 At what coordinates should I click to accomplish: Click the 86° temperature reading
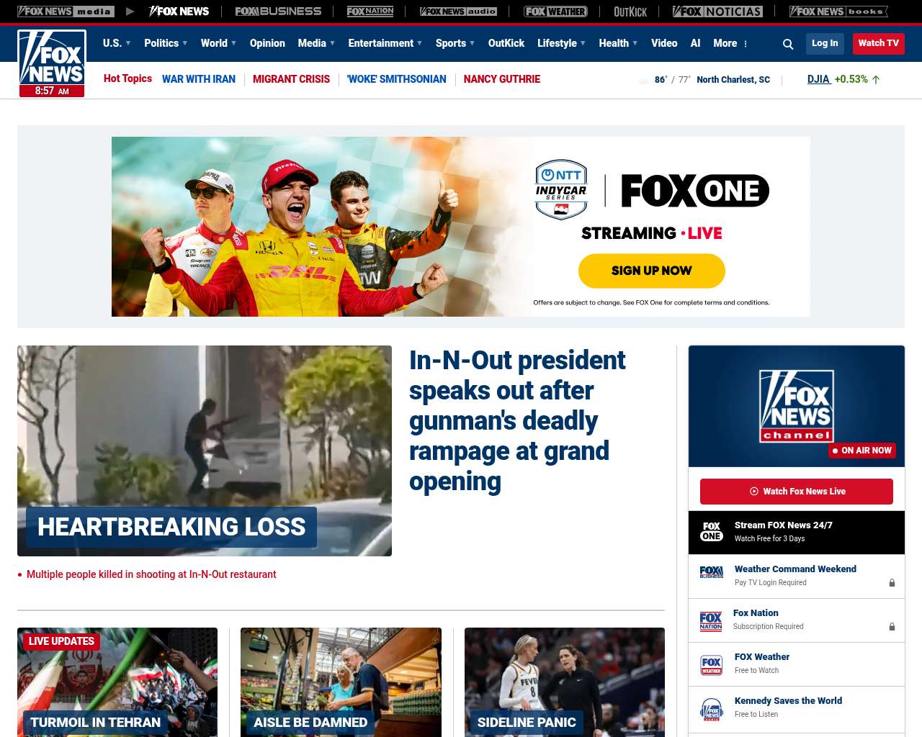pyautogui.click(x=661, y=80)
